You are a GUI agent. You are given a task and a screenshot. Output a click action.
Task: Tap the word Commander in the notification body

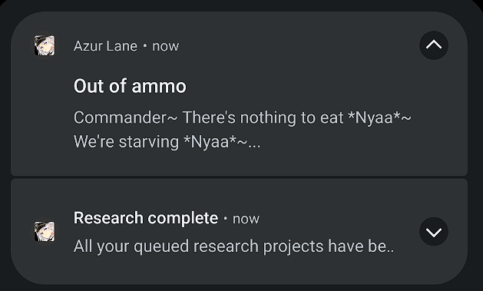tap(120, 117)
